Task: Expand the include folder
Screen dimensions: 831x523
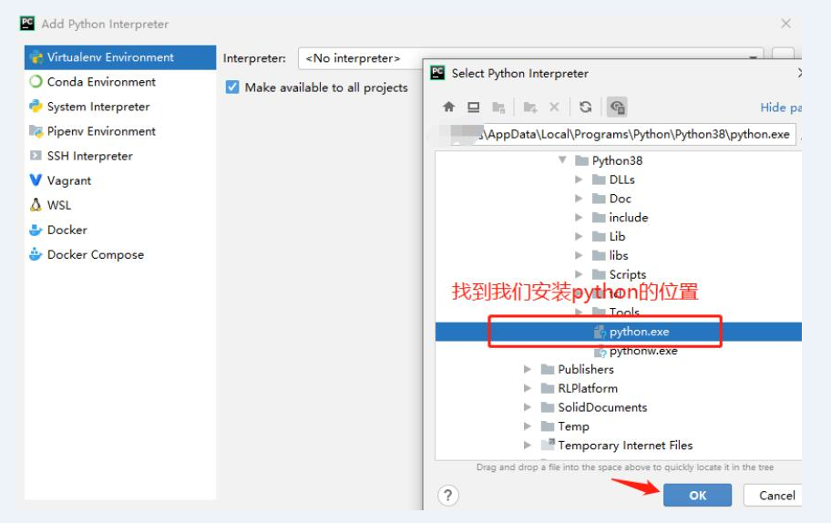Action: [579, 217]
